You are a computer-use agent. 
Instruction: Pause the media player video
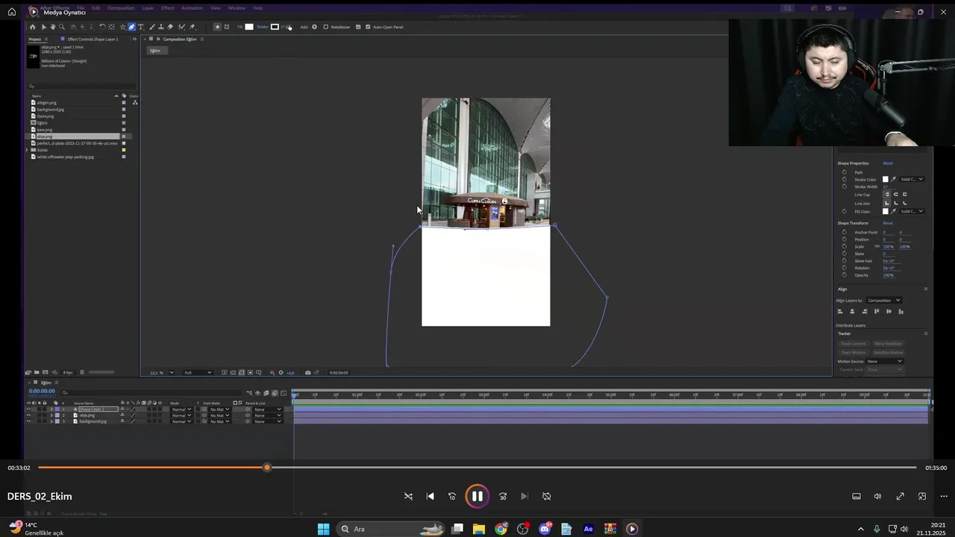(477, 496)
